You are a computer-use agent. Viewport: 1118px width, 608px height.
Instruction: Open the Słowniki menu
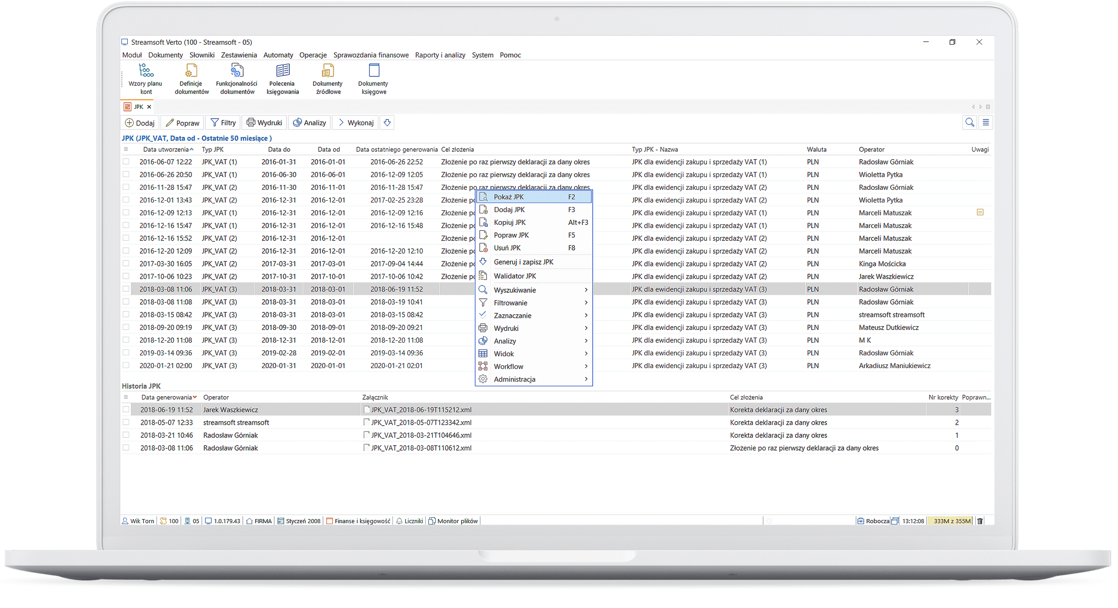tap(202, 55)
